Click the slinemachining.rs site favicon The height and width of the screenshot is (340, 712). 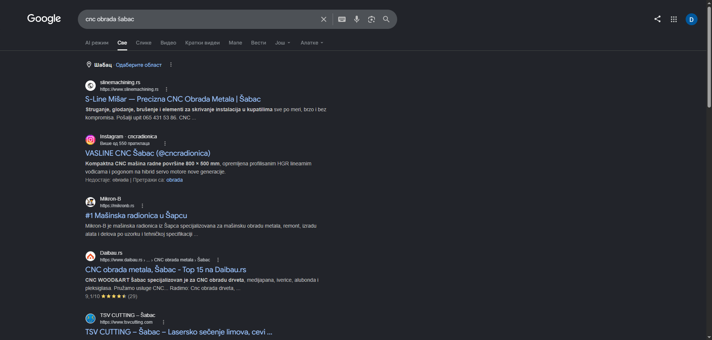(x=90, y=86)
